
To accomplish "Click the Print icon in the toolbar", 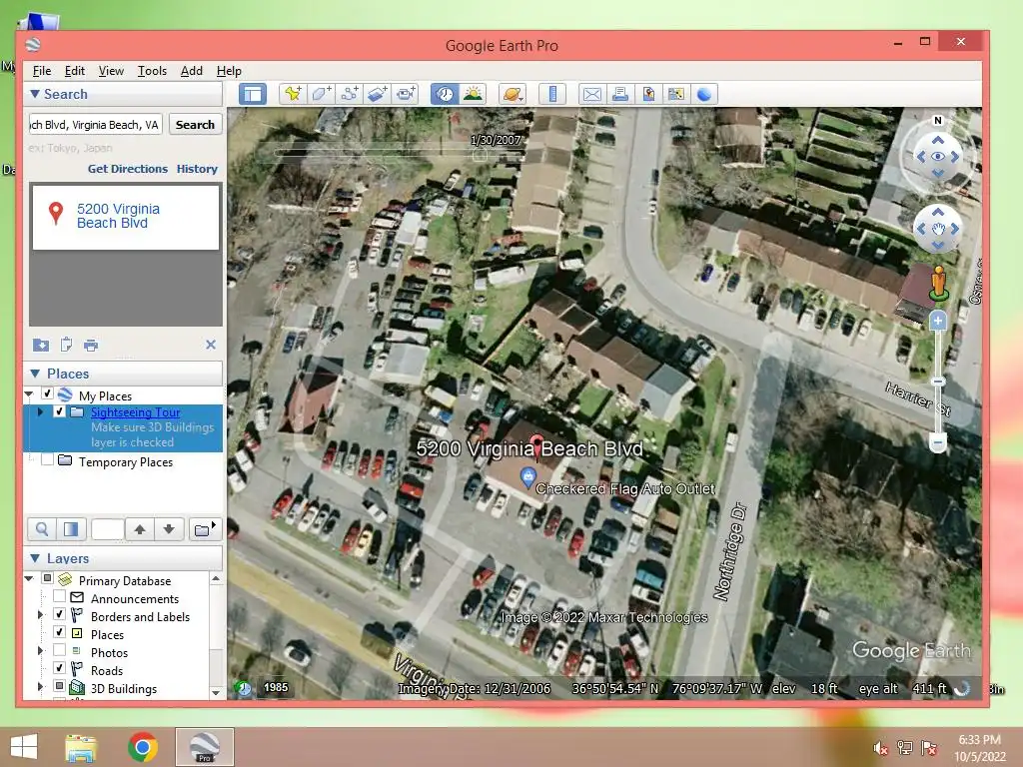I will point(619,95).
